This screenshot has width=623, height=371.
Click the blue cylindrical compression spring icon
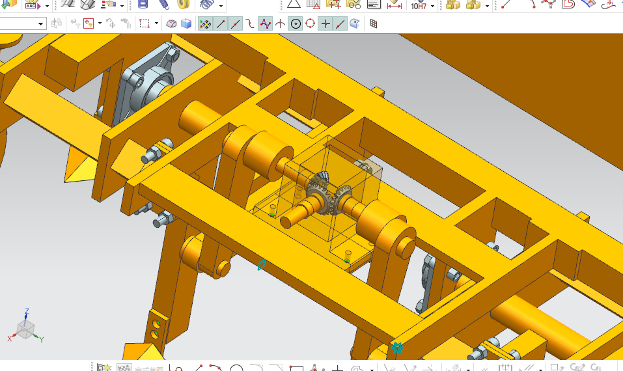click(x=143, y=5)
